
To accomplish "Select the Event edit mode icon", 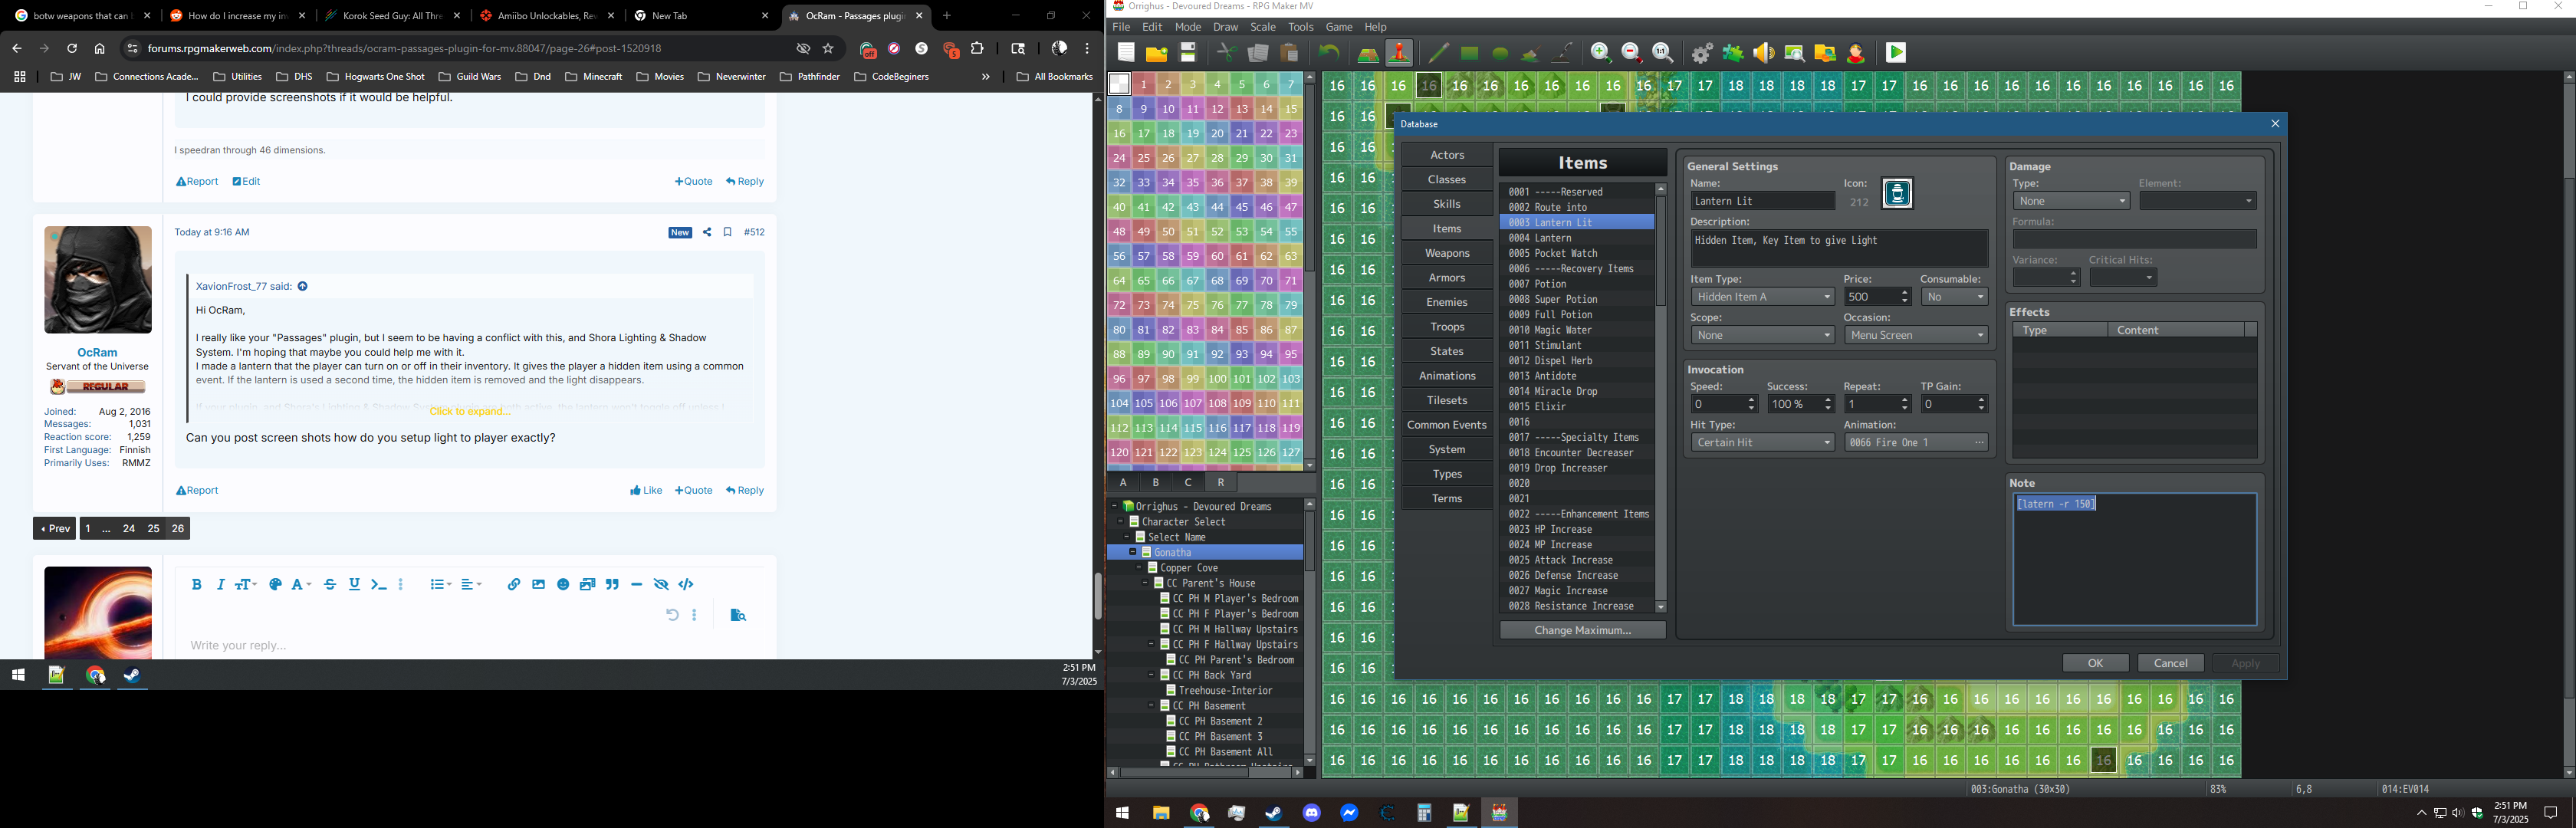I will pos(1399,53).
